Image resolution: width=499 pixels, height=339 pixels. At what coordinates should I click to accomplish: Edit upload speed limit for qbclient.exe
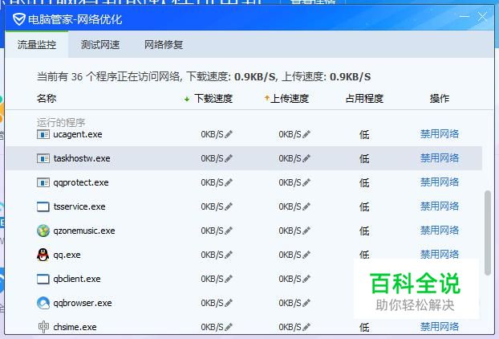[x=306, y=279]
